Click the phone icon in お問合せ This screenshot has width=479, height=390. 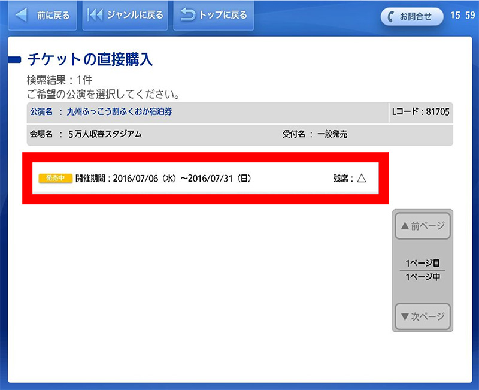(391, 17)
